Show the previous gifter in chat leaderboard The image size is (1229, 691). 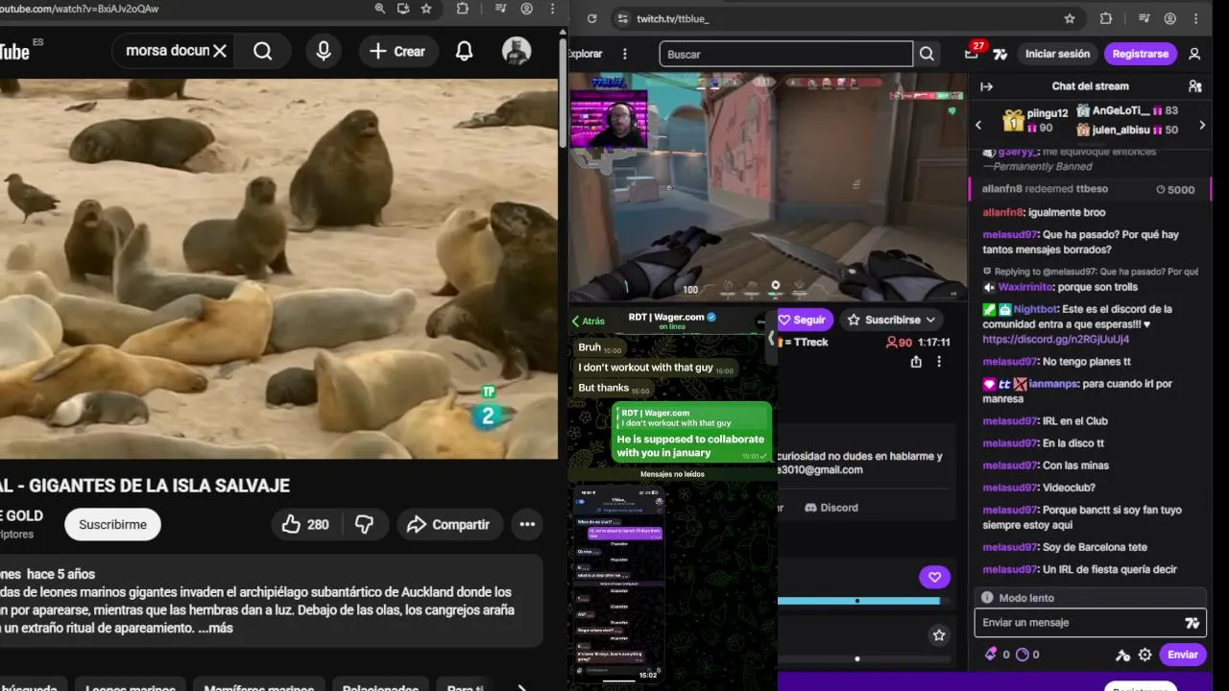[978, 125]
